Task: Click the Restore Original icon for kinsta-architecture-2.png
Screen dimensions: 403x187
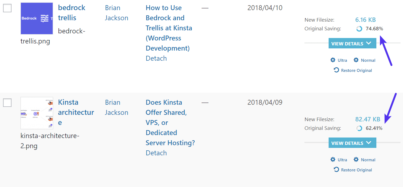Action: coord(336,170)
